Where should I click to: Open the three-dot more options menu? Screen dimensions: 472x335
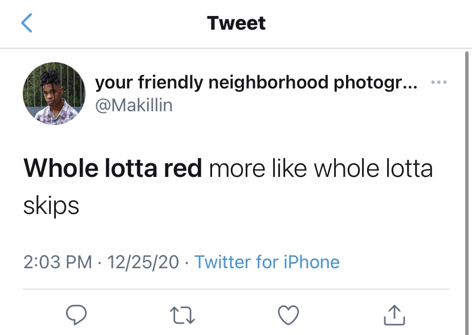439,82
